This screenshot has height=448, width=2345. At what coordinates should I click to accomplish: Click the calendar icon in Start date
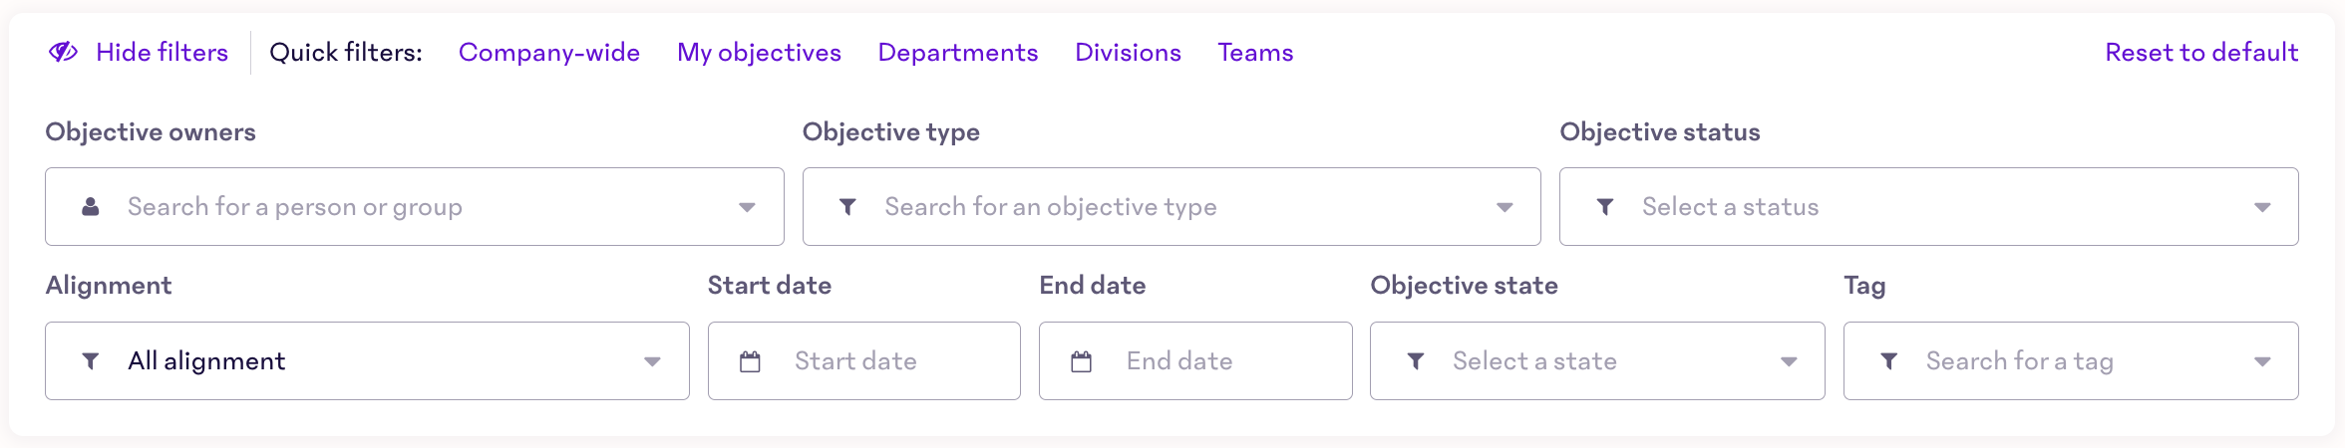pyautogui.click(x=751, y=361)
